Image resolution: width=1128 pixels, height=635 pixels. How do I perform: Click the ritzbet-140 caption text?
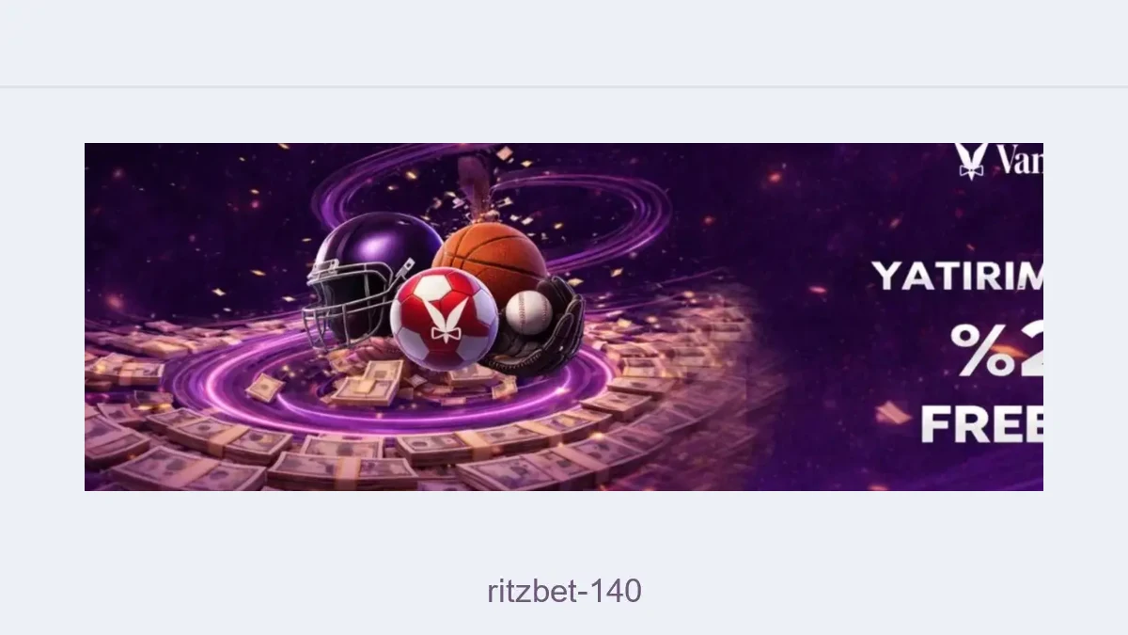pyautogui.click(x=564, y=592)
